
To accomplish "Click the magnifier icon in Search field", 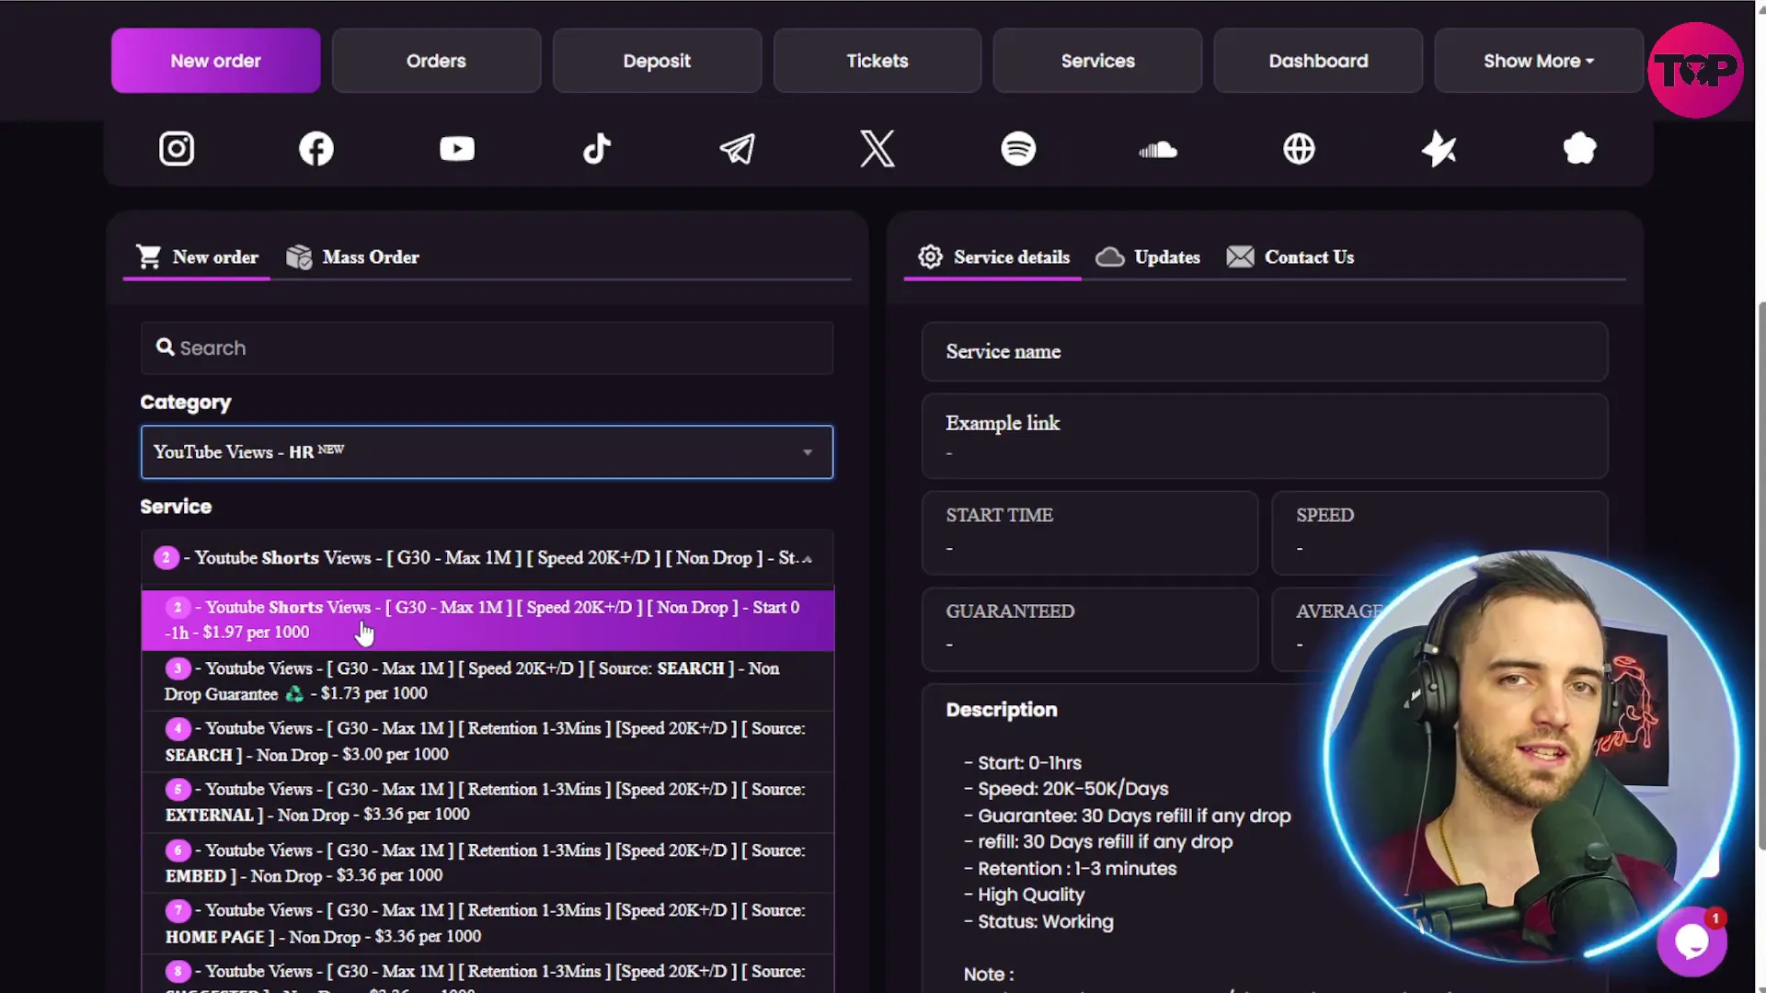I will (x=165, y=347).
